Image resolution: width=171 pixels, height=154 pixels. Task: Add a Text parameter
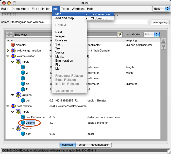[70, 48]
